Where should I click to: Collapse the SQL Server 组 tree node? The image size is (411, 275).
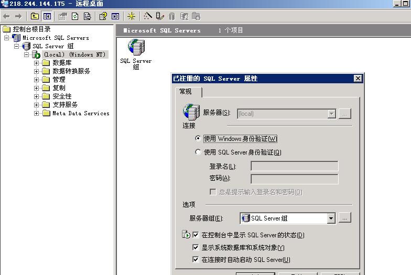pyautogui.click(x=17, y=46)
